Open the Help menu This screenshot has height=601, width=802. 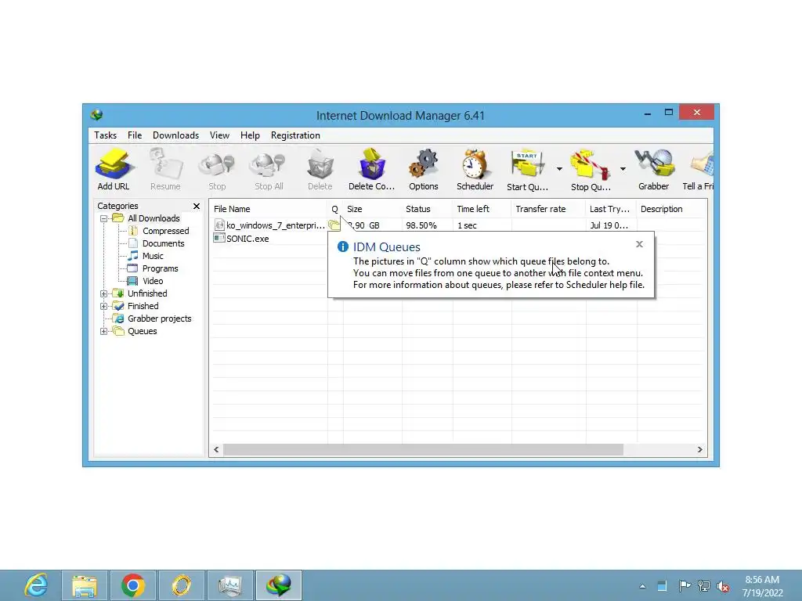pos(250,135)
